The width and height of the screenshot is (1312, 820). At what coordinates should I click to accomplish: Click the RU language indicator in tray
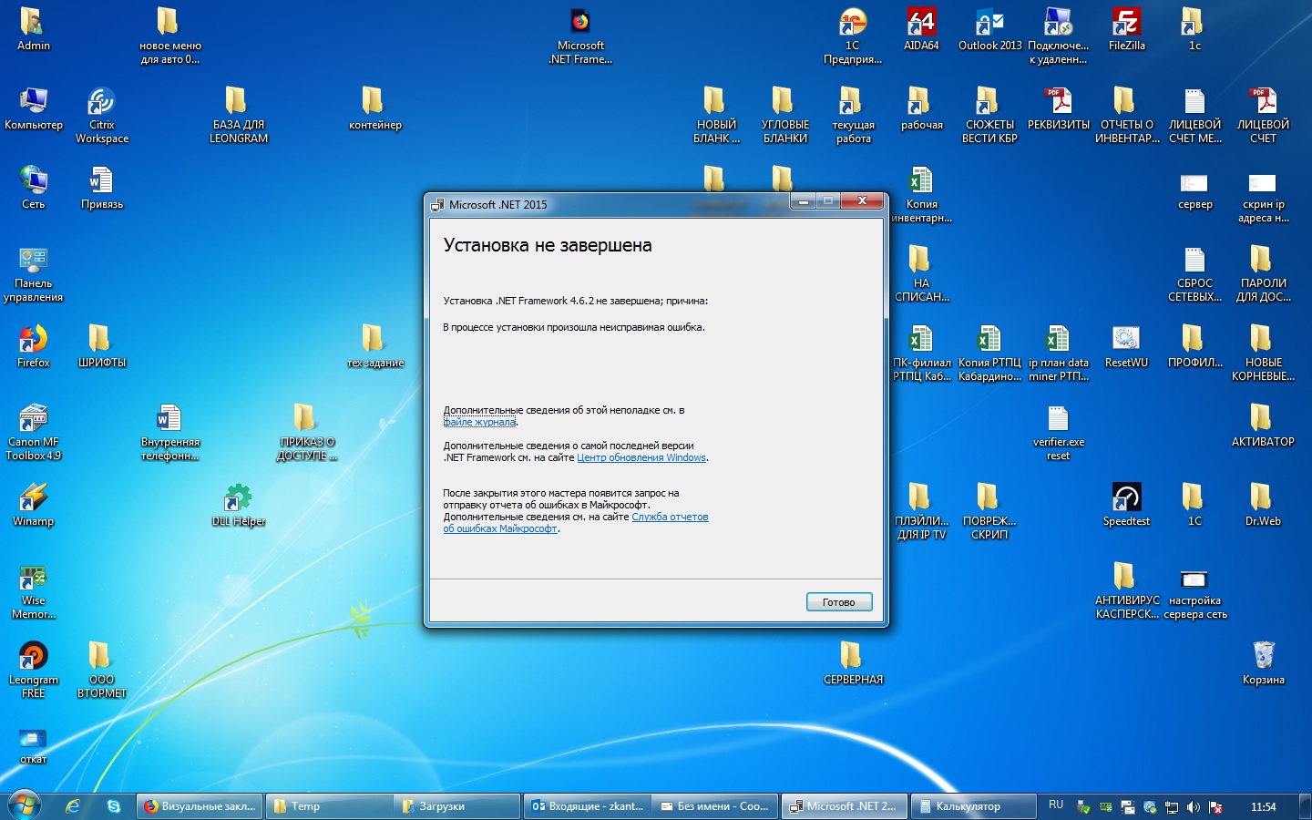1056,805
